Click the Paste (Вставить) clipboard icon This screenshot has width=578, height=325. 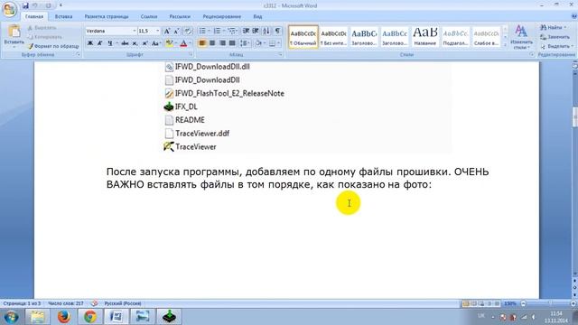pos(14,32)
